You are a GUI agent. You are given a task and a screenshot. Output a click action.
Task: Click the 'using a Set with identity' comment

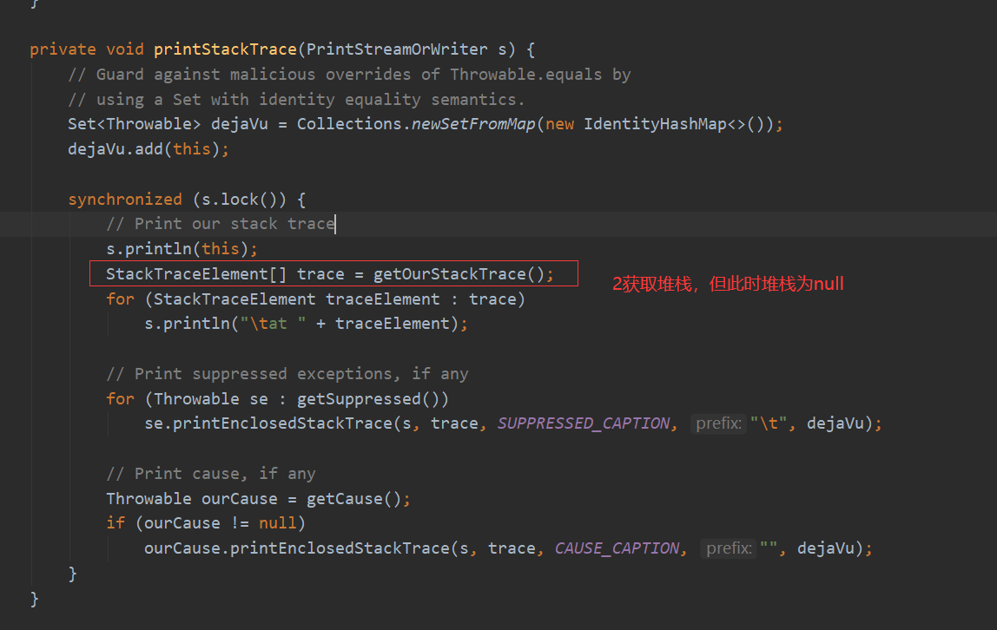[x=296, y=100]
